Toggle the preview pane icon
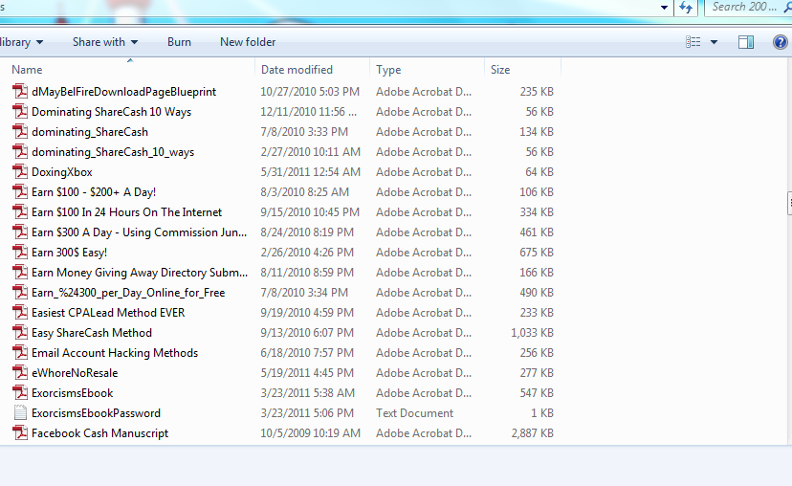 click(746, 42)
